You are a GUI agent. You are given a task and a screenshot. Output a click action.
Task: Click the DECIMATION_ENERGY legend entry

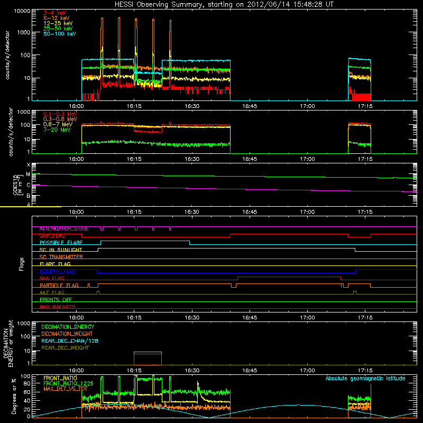pyautogui.click(x=68, y=327)
